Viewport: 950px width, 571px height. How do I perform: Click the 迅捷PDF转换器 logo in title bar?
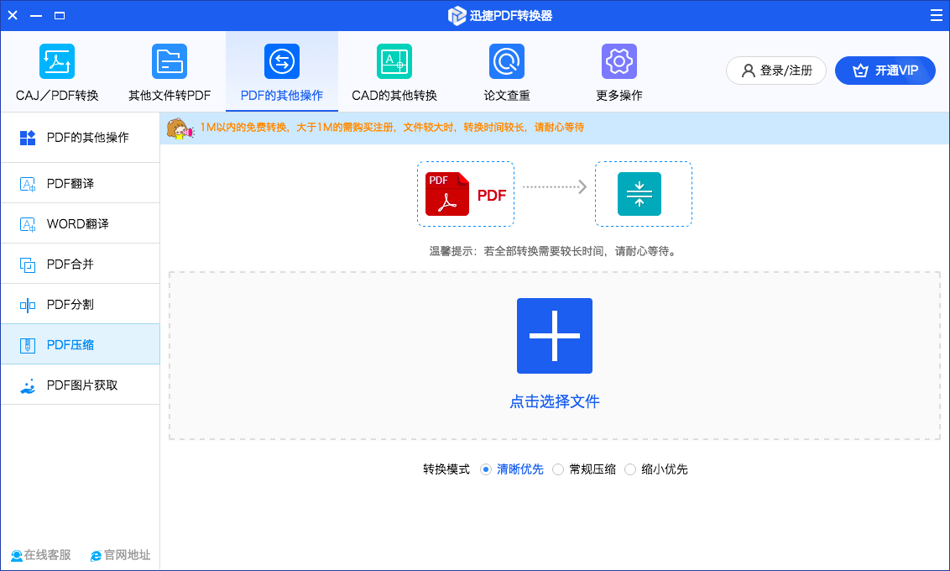pyautogui.click(x=457, y=16)
